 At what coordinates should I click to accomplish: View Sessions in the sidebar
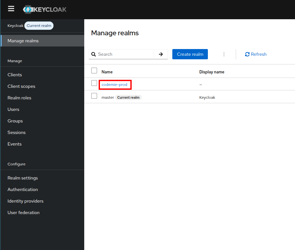pyautogui.click(x=17, y=132)
